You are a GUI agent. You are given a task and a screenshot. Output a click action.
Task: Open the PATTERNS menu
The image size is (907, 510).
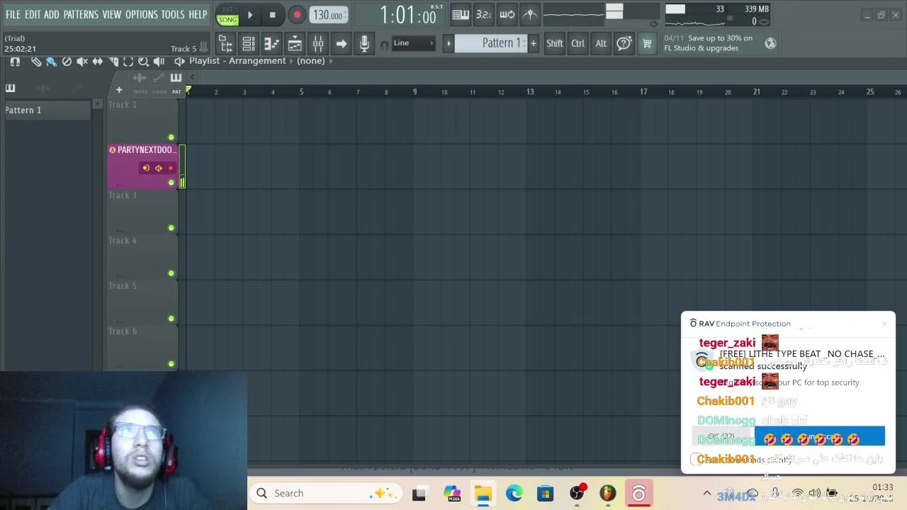click(x=81, y=14)
